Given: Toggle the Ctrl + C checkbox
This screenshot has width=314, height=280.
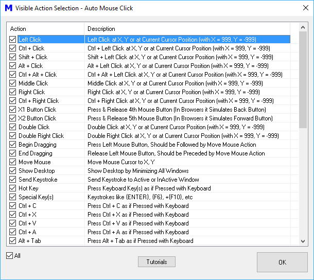Looking at the screenshot, I should pos(13,206).
